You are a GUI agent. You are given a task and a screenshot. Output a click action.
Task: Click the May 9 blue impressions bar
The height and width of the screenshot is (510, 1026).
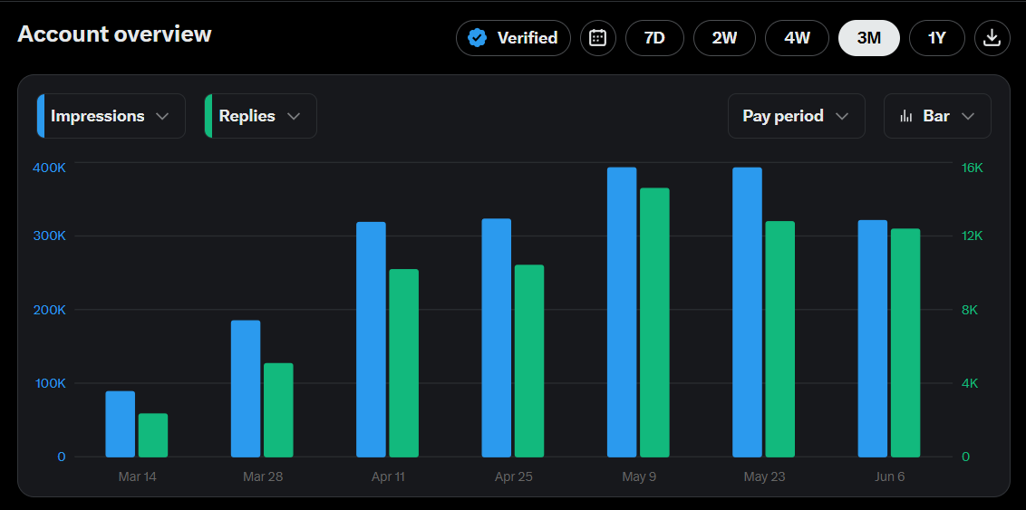click(x=622, y=312)
